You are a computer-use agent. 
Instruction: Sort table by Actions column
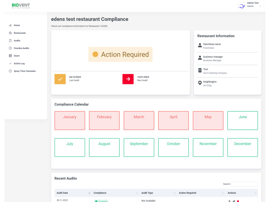tap(242, 193)
